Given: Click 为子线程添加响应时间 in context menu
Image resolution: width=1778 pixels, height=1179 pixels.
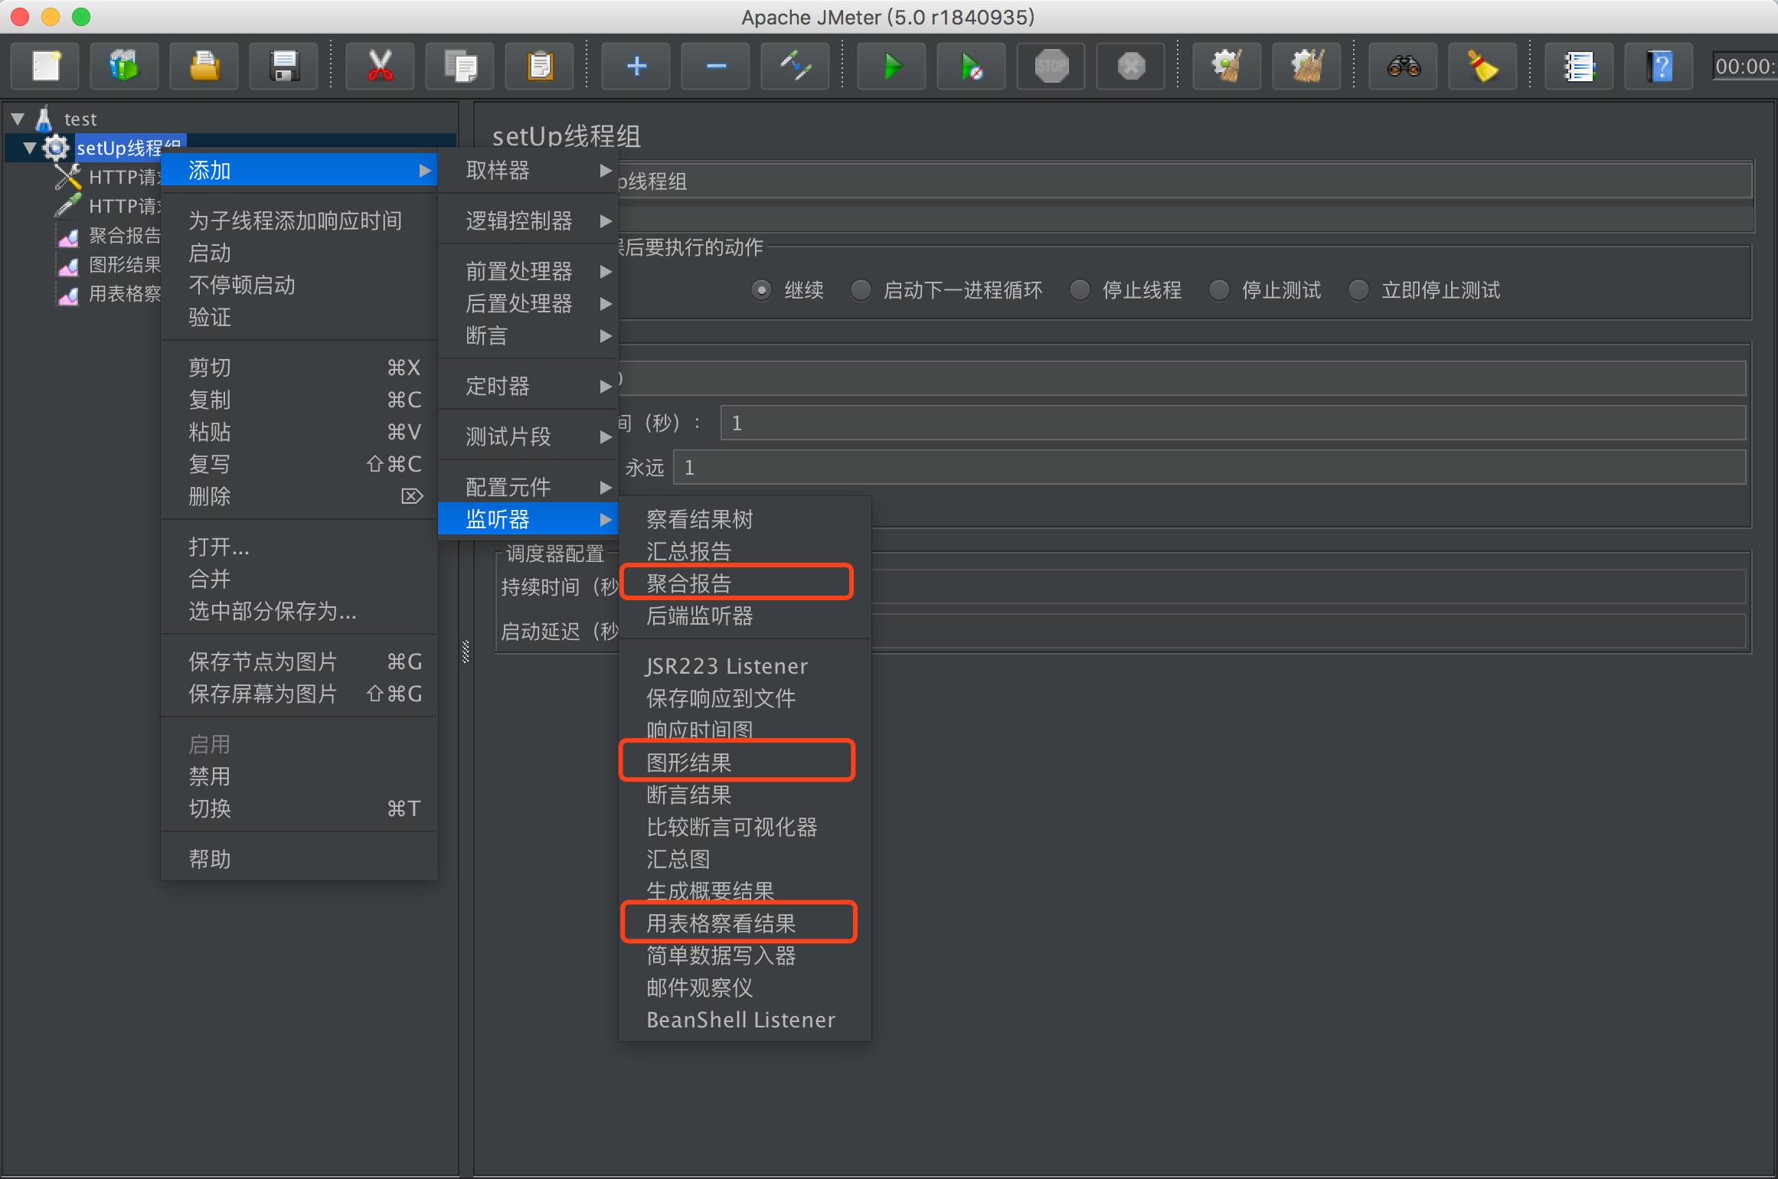Looking at the screenshot, I should pyautogui.click(x=299, y=220).
